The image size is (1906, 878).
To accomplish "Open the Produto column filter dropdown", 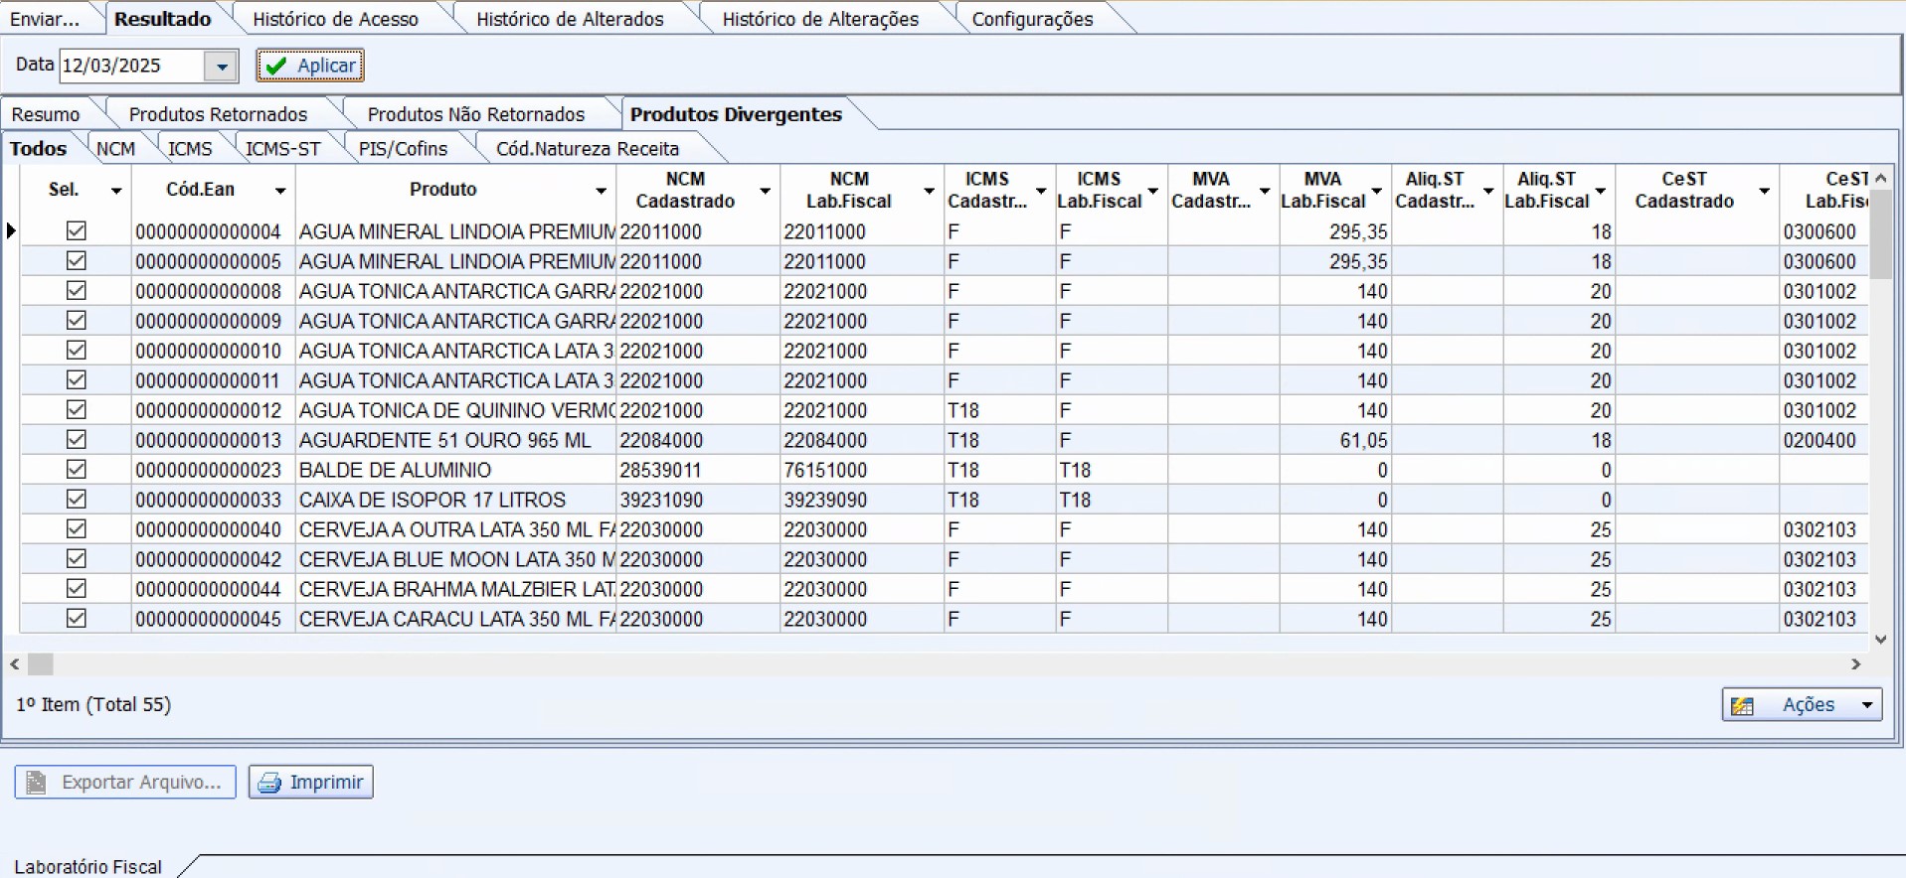I will coord(601,191).
